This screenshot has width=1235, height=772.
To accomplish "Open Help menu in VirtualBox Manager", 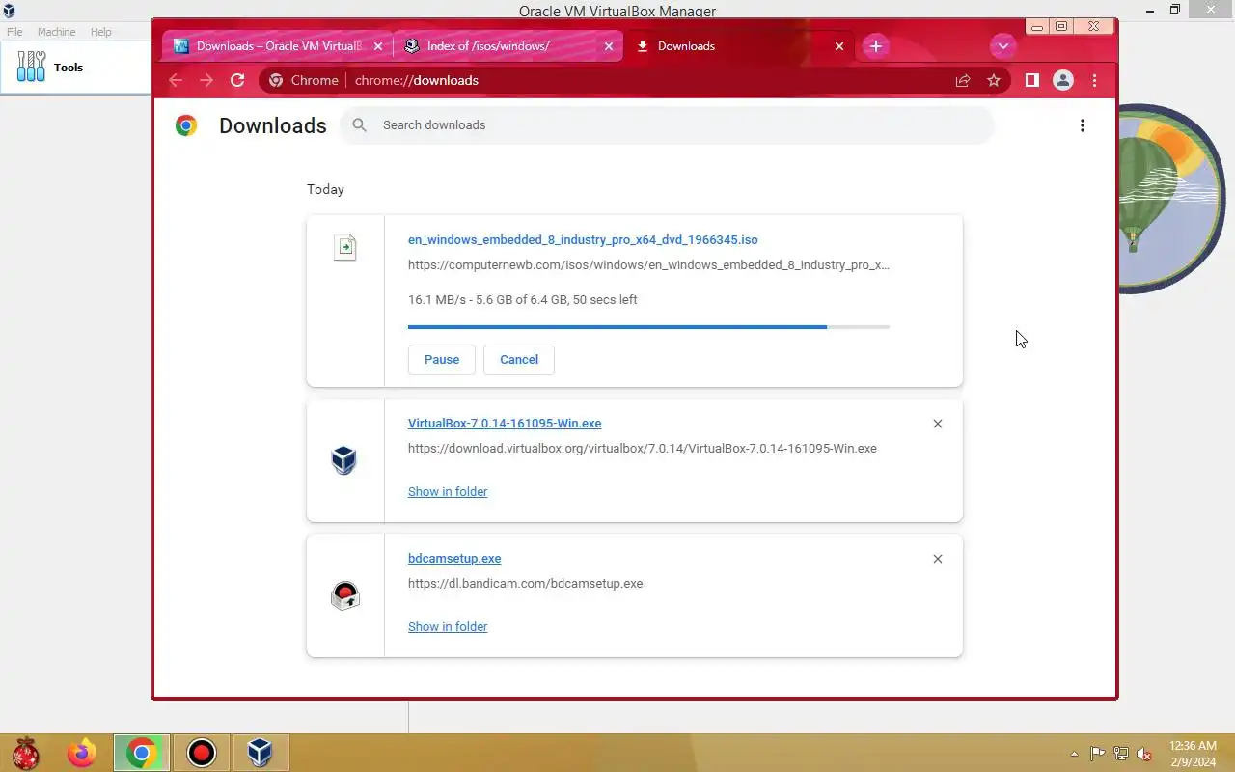I will [x=101, y=32].
